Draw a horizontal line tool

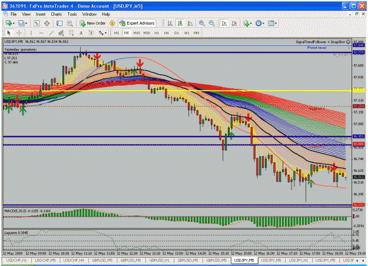click(x=41, y=33)
